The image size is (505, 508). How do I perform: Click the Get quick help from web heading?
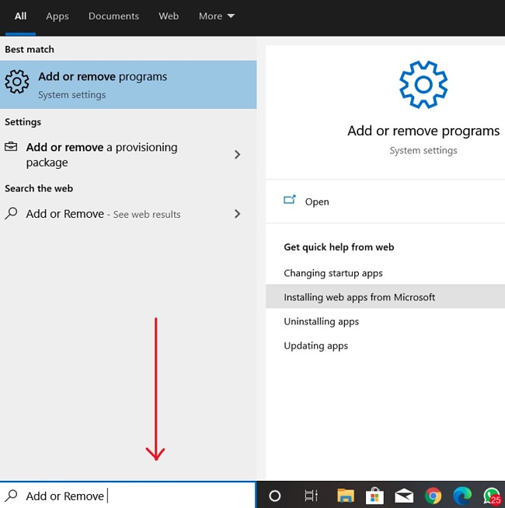(339, 247)
